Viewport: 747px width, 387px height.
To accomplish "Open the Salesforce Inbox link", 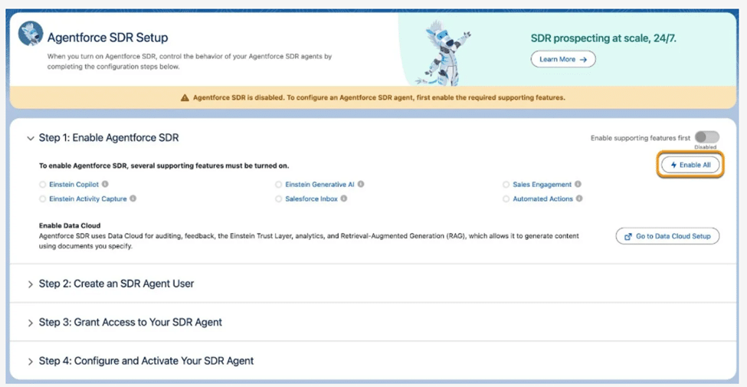I will coord(312,198).
